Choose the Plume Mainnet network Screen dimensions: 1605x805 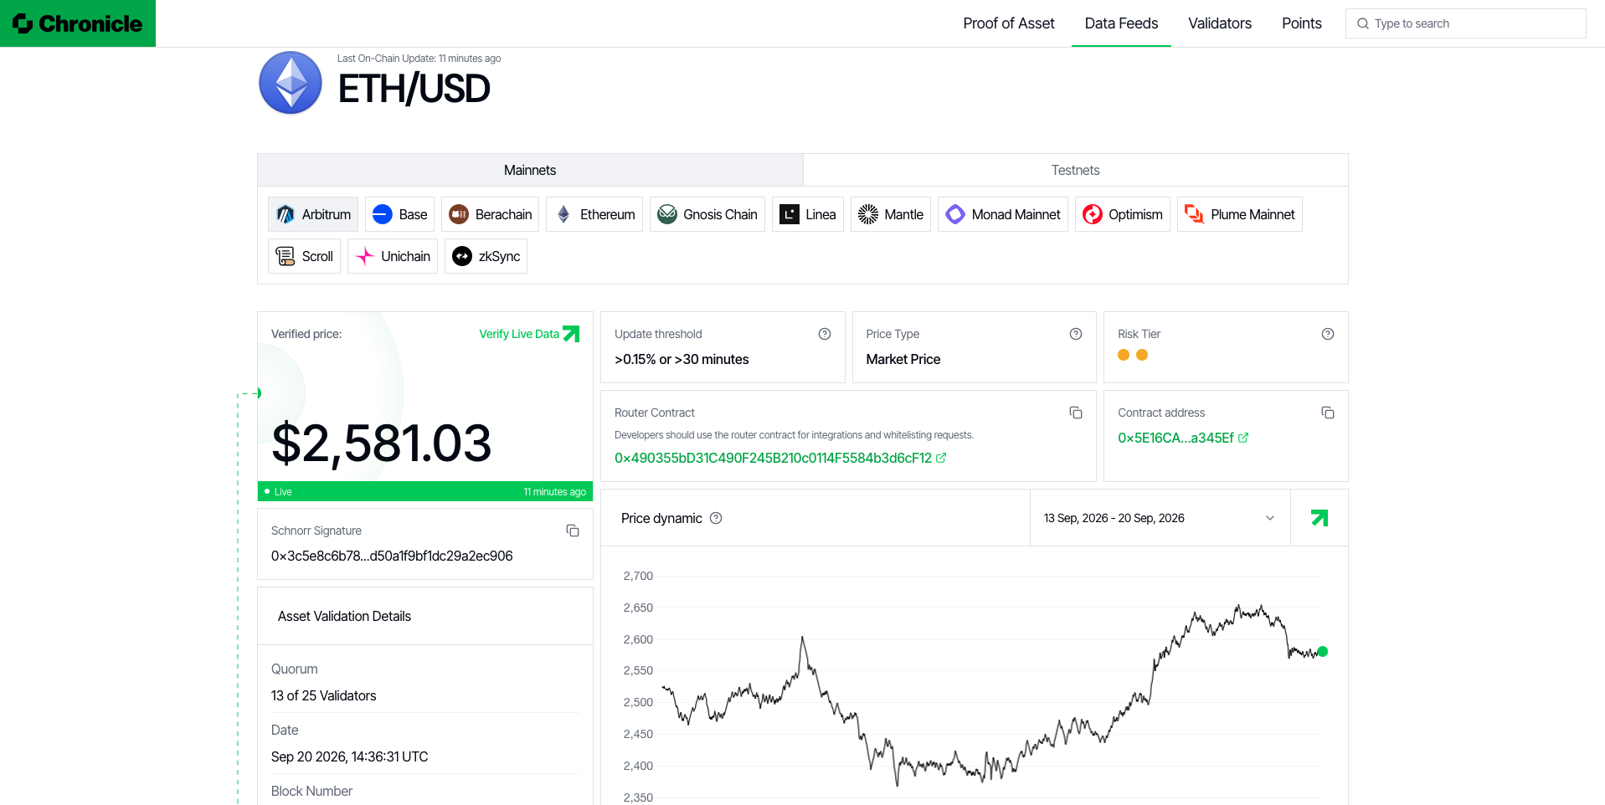(x=1240, y=214)
